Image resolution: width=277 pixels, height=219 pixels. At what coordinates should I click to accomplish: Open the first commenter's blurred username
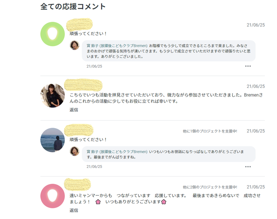[x=79, y=25]
